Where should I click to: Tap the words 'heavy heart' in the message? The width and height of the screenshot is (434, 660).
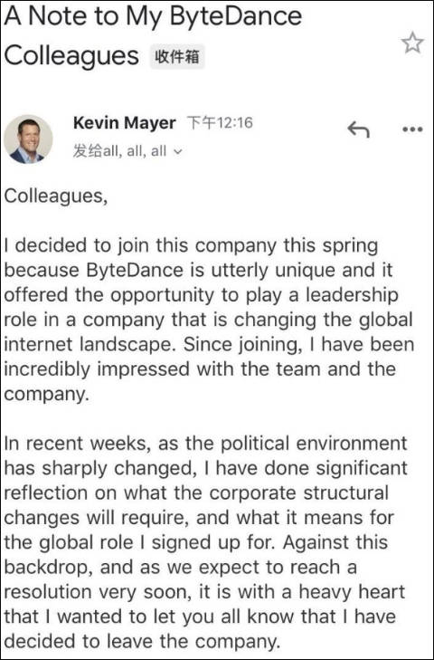click(352, 592)
